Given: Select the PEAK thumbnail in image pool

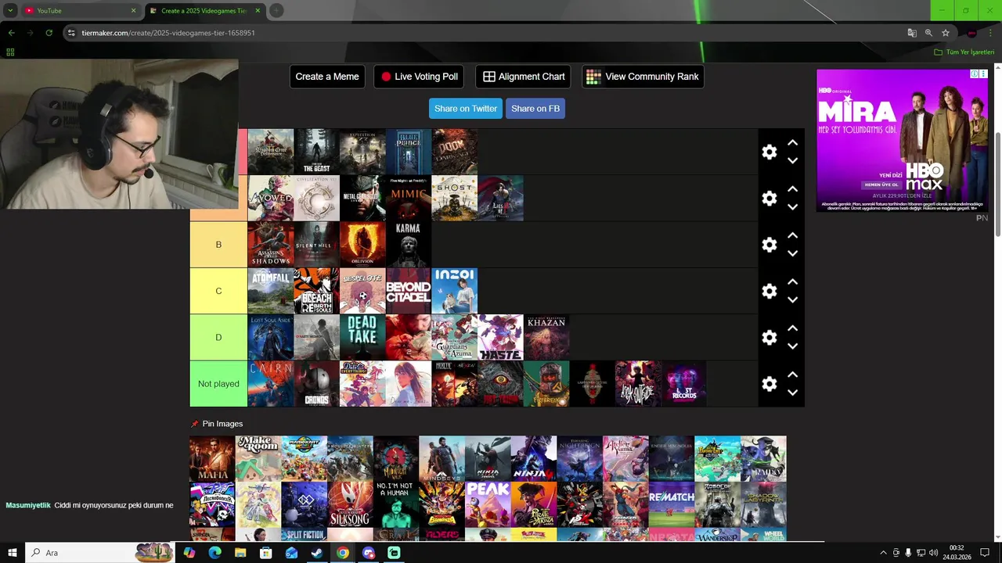Looking at the screenshot, I should (x=488, y=504).
